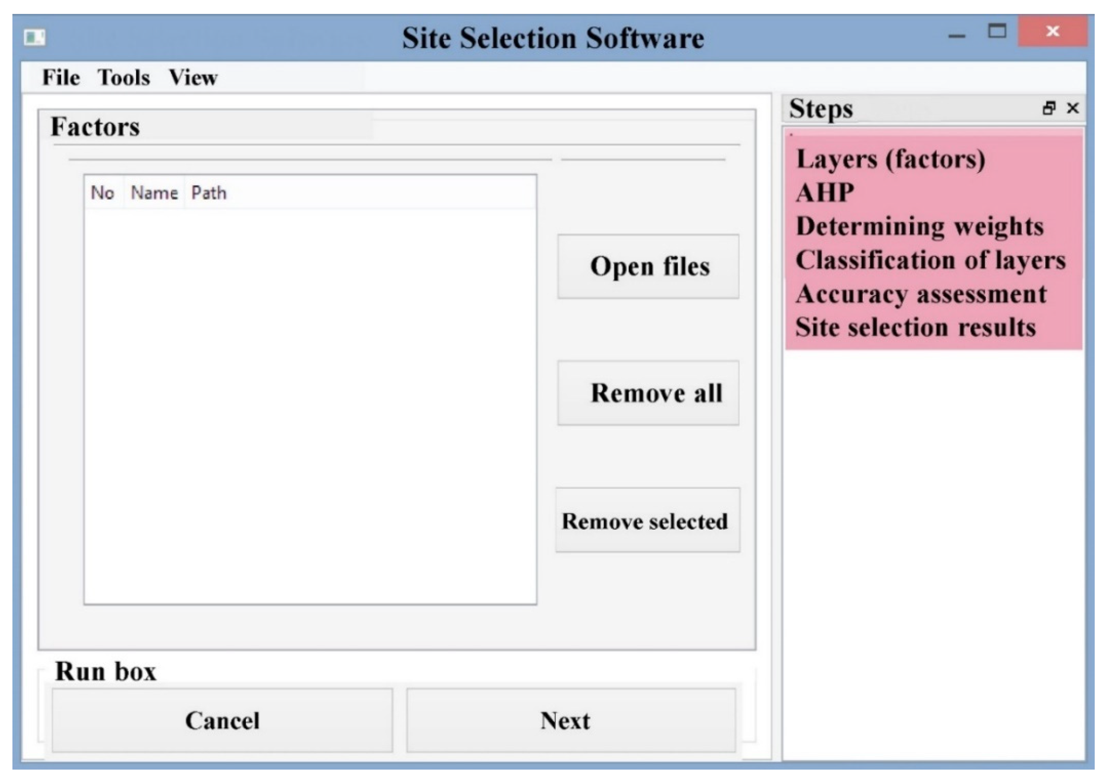Close the Site Selection Software window
The height and width of the screenshot is (779, 1106).
click(1052, 32)
